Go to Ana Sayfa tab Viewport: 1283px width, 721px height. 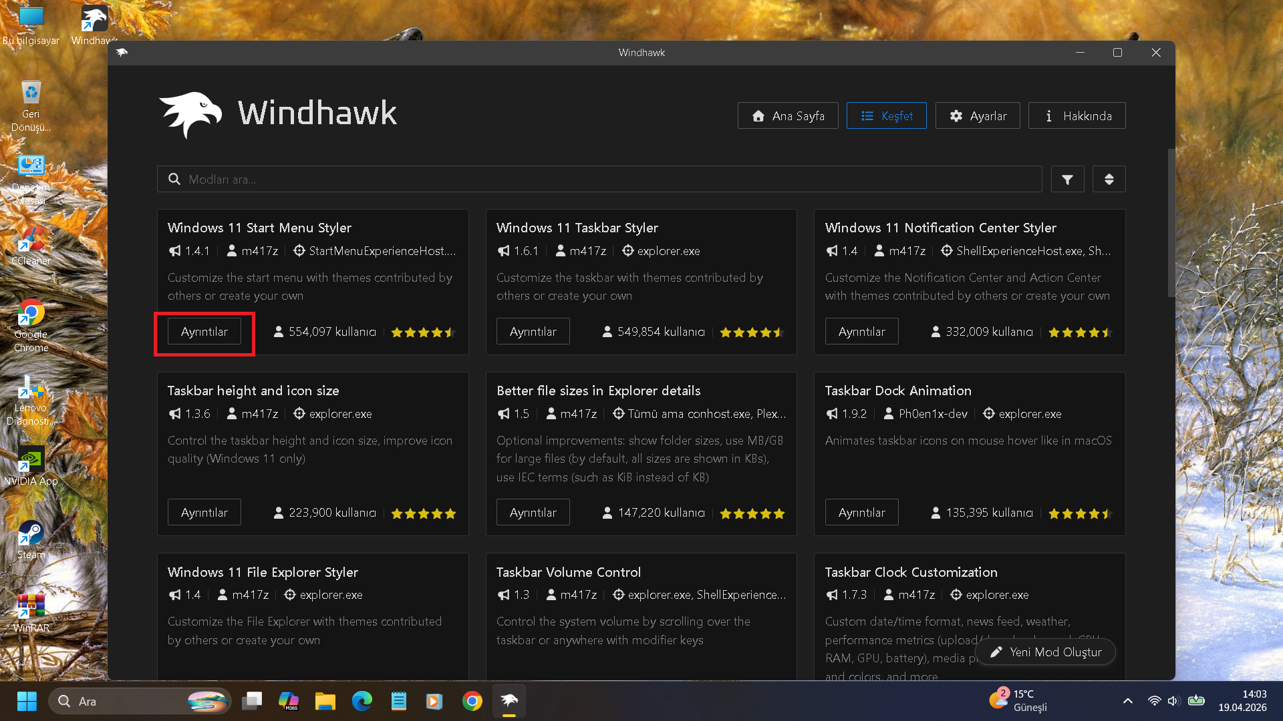[788, 115]
